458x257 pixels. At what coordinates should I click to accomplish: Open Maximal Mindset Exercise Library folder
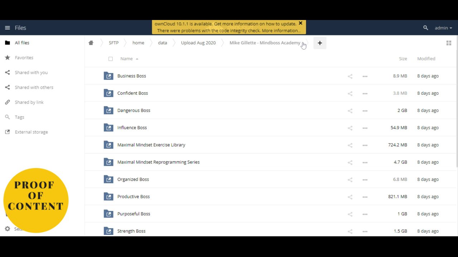[151, 145]
